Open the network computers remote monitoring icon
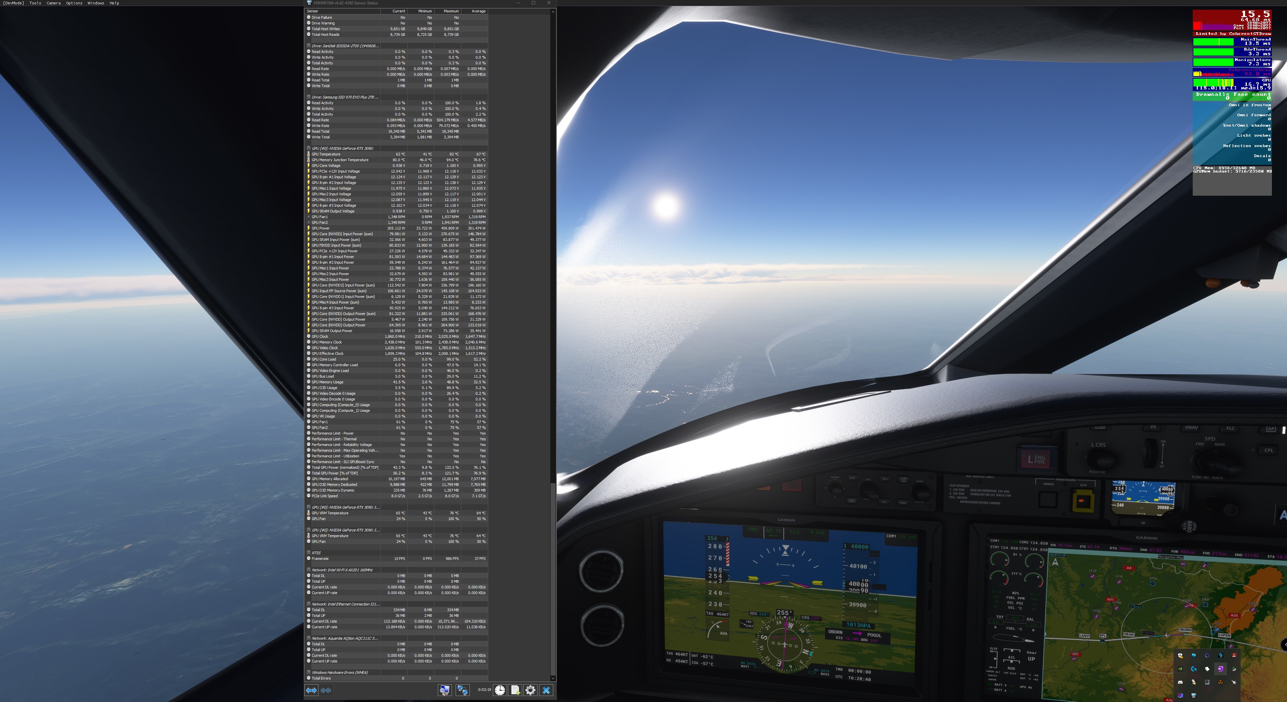This screenshot has height=702, width=1287. click(x=462, y=690)
